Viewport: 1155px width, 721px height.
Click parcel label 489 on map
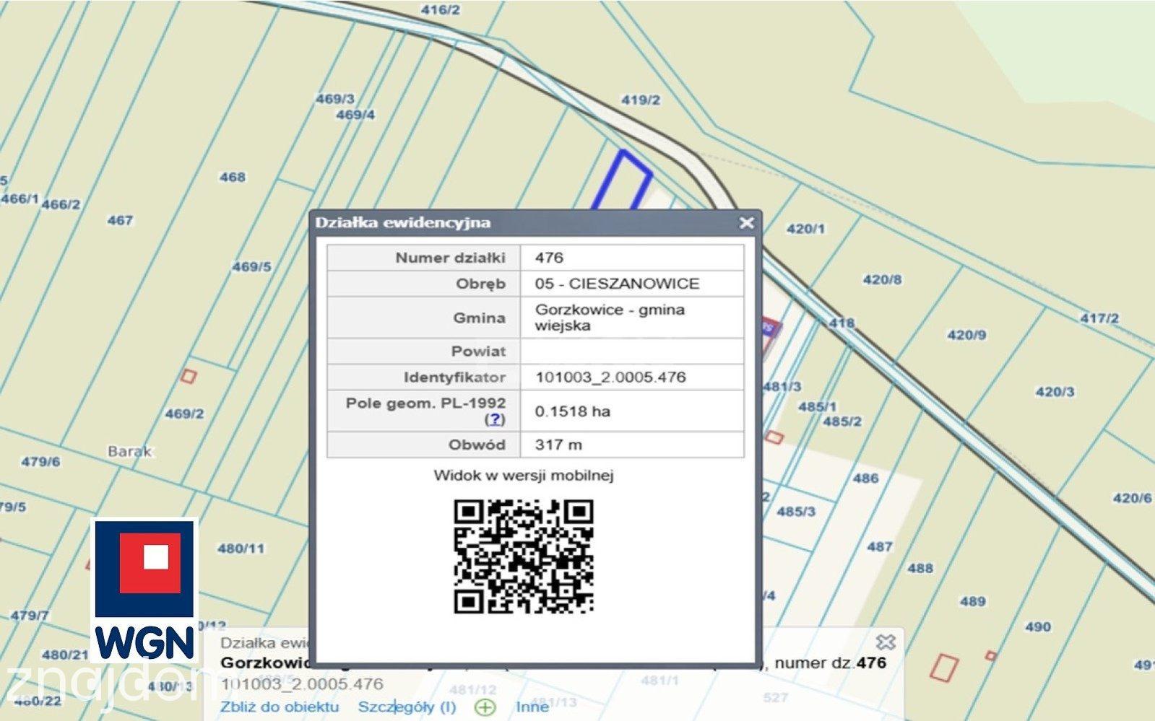point(972,601)
